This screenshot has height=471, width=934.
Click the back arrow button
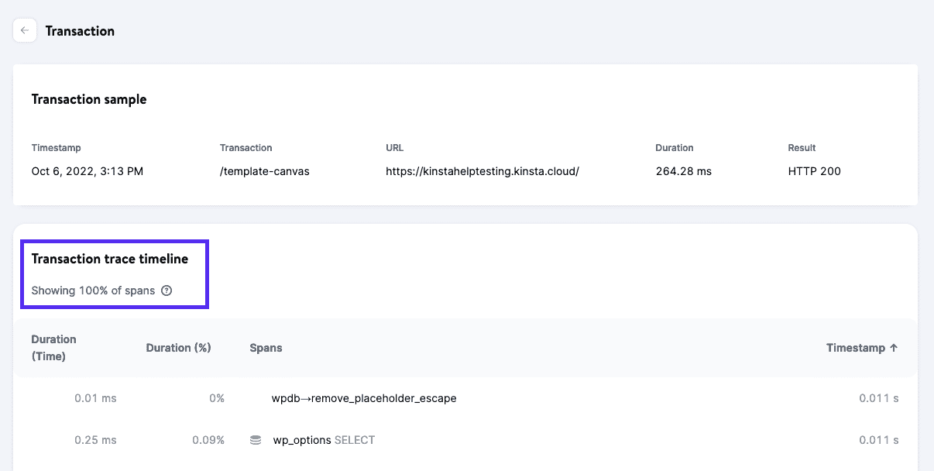point(25,31)
